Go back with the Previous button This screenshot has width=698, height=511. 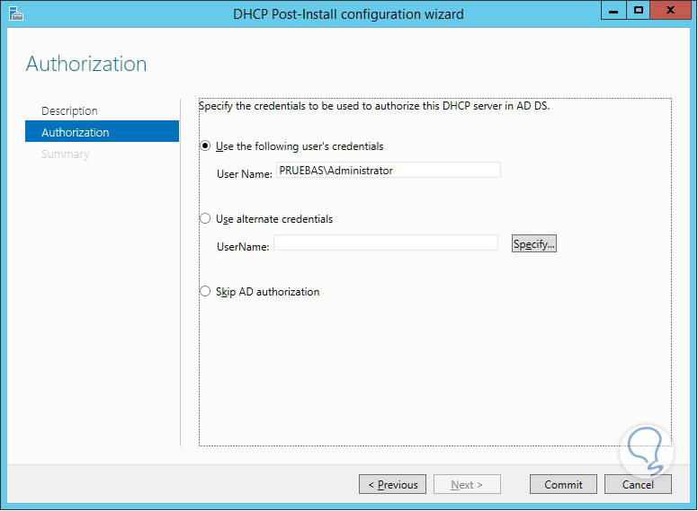coord(394,485)
